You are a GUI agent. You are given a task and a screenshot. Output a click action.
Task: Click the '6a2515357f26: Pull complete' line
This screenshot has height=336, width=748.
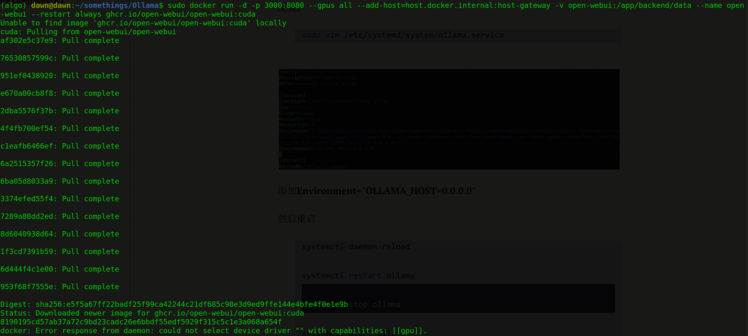pos(60,164)
